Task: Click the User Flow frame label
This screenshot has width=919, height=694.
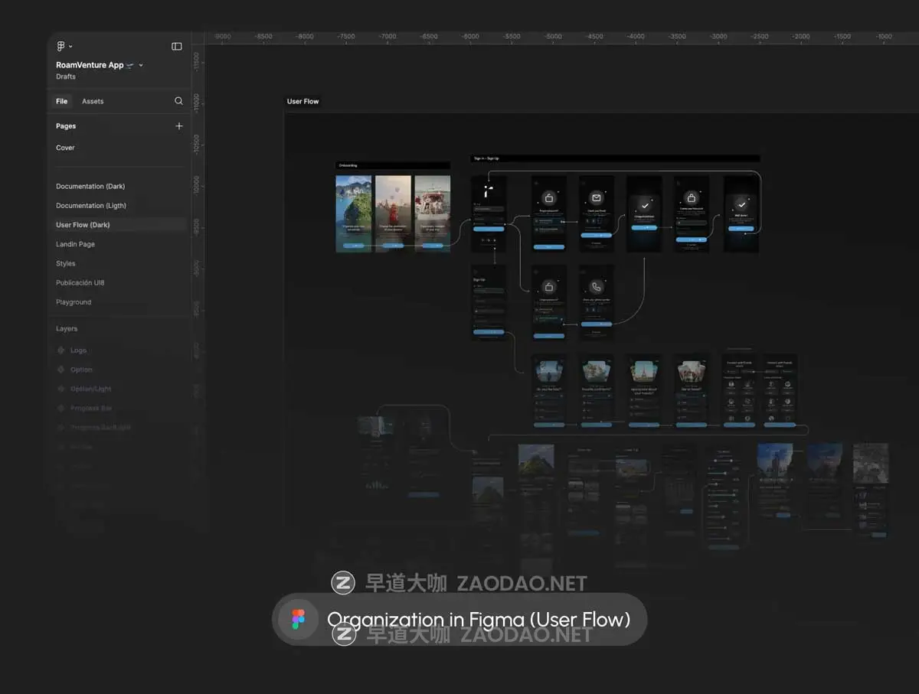Action: 303,101
